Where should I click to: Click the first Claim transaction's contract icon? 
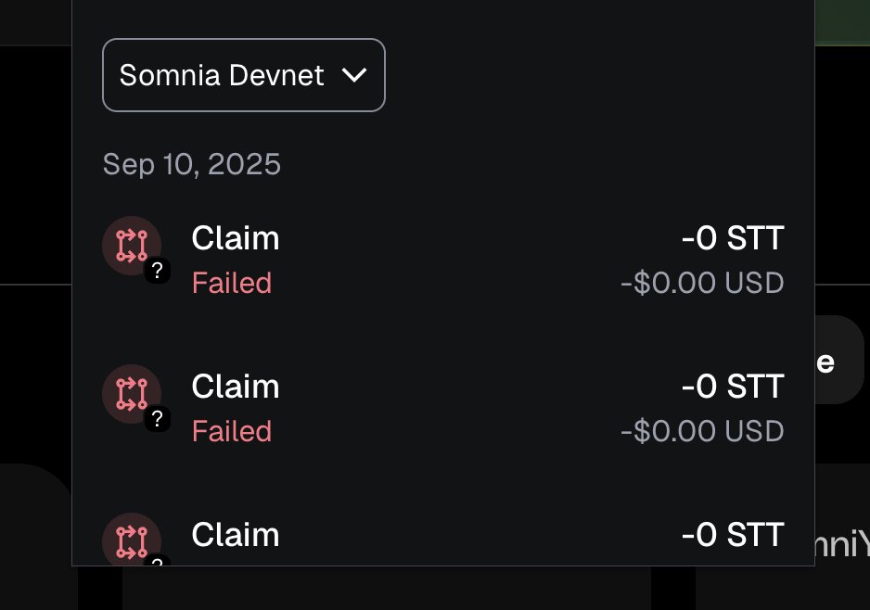click(131, 245)
